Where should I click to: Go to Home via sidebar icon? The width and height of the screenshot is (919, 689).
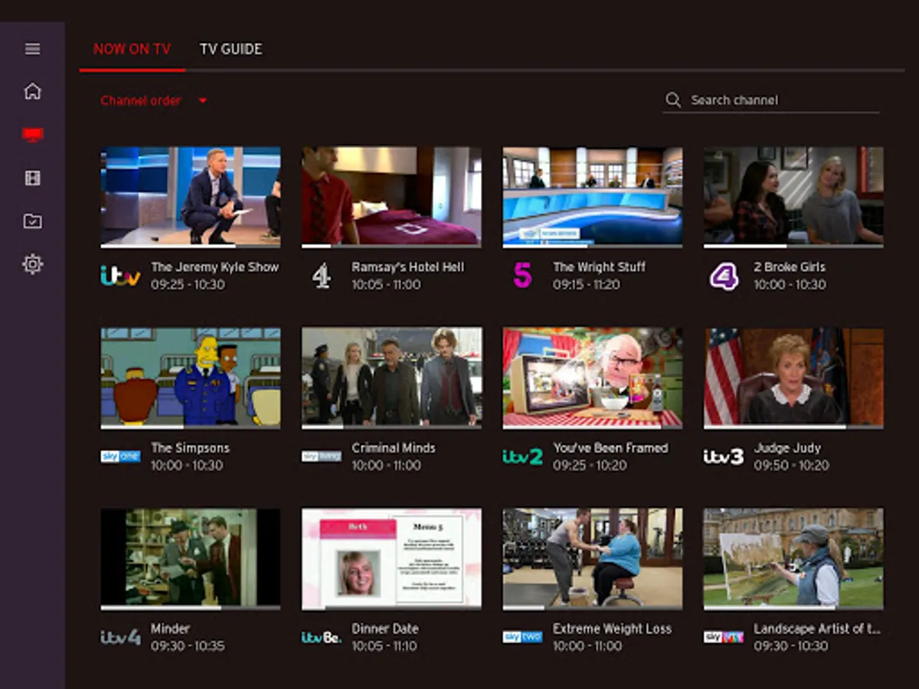pyautogui.click(x=32, y=91)
